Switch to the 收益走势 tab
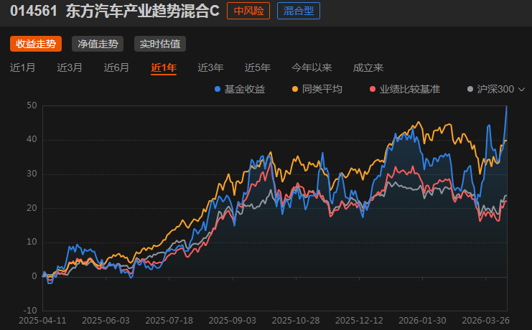Screen dimensions: 532x330 point(36,44)
